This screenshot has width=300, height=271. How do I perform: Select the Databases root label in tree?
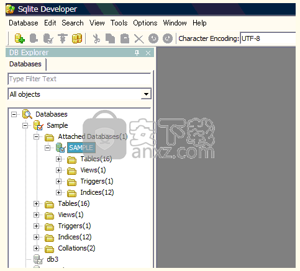pyautogui.click(x=52, y=114)
